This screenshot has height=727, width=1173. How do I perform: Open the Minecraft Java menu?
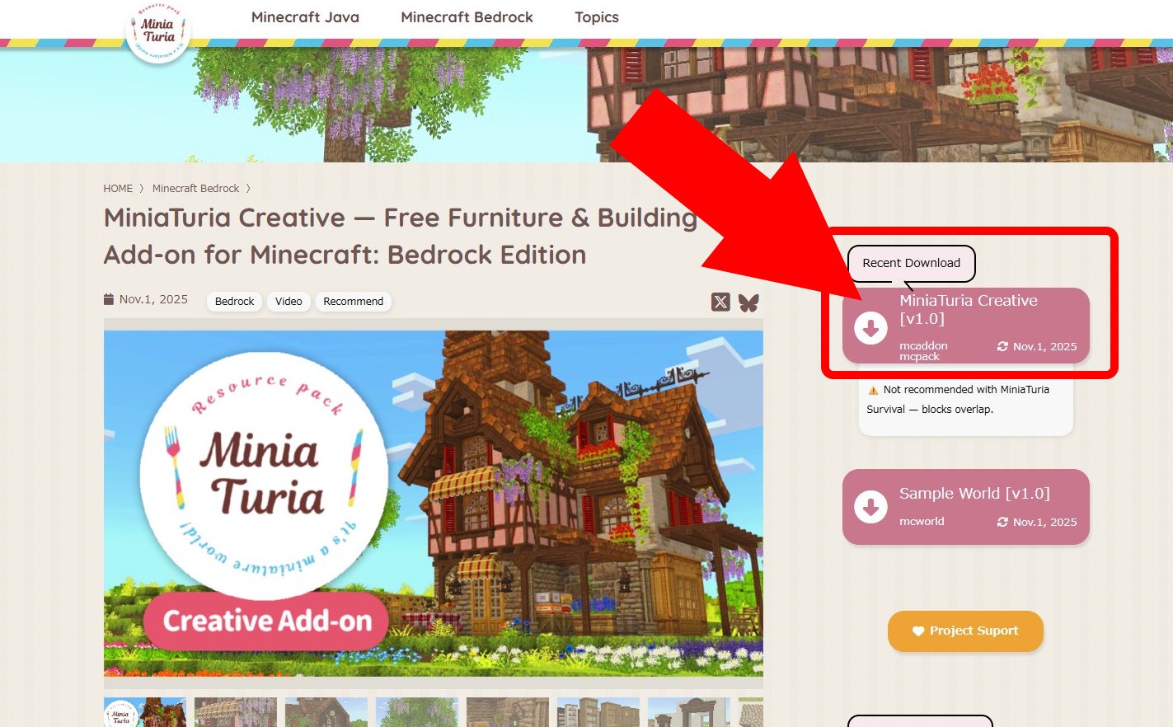pyautogui.click(x=305, y=17)
